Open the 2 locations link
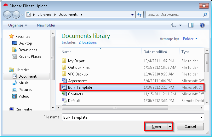 coord(88,42)
